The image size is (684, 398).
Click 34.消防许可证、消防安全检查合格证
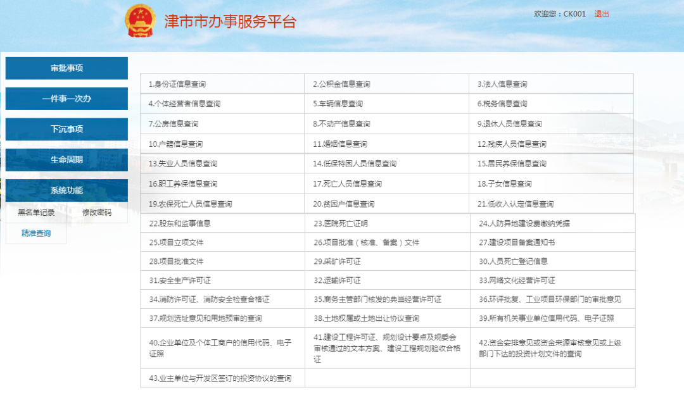pos(210,299)
